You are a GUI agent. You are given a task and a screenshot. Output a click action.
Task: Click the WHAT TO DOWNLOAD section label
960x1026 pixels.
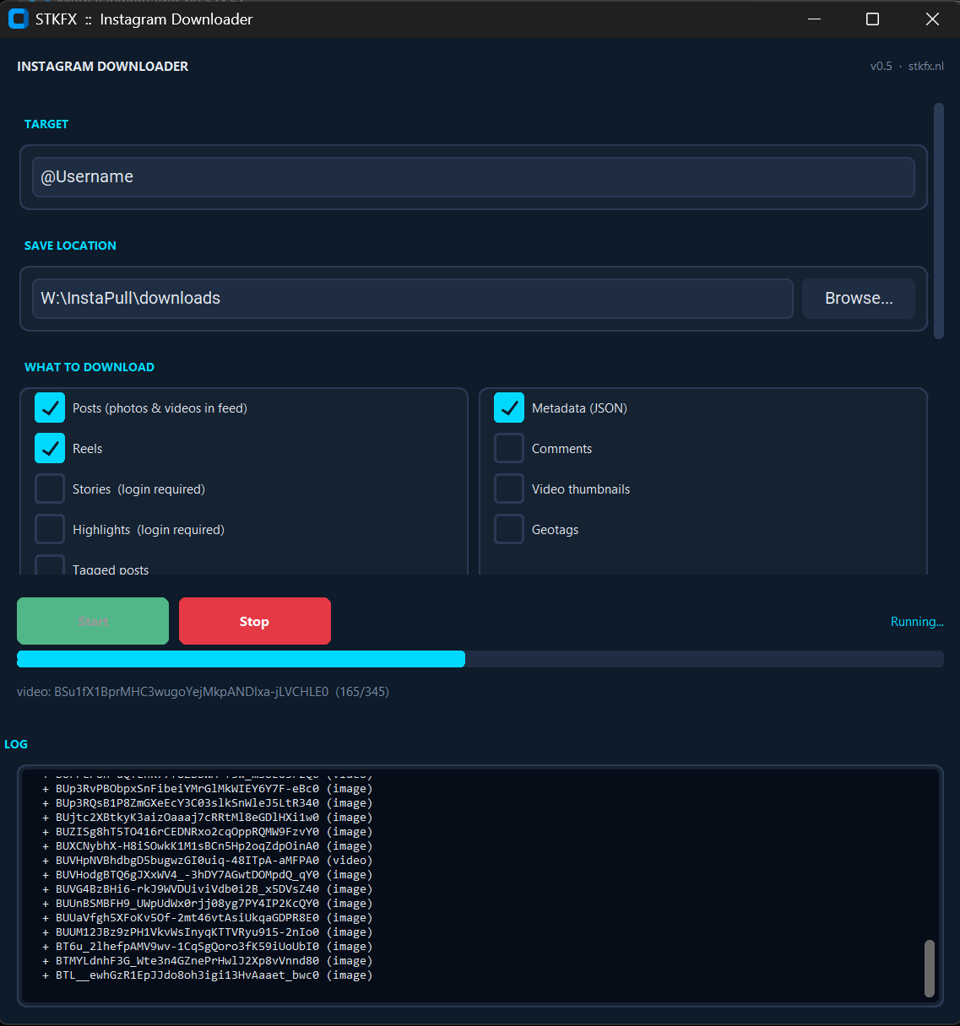tap(89, 367)
